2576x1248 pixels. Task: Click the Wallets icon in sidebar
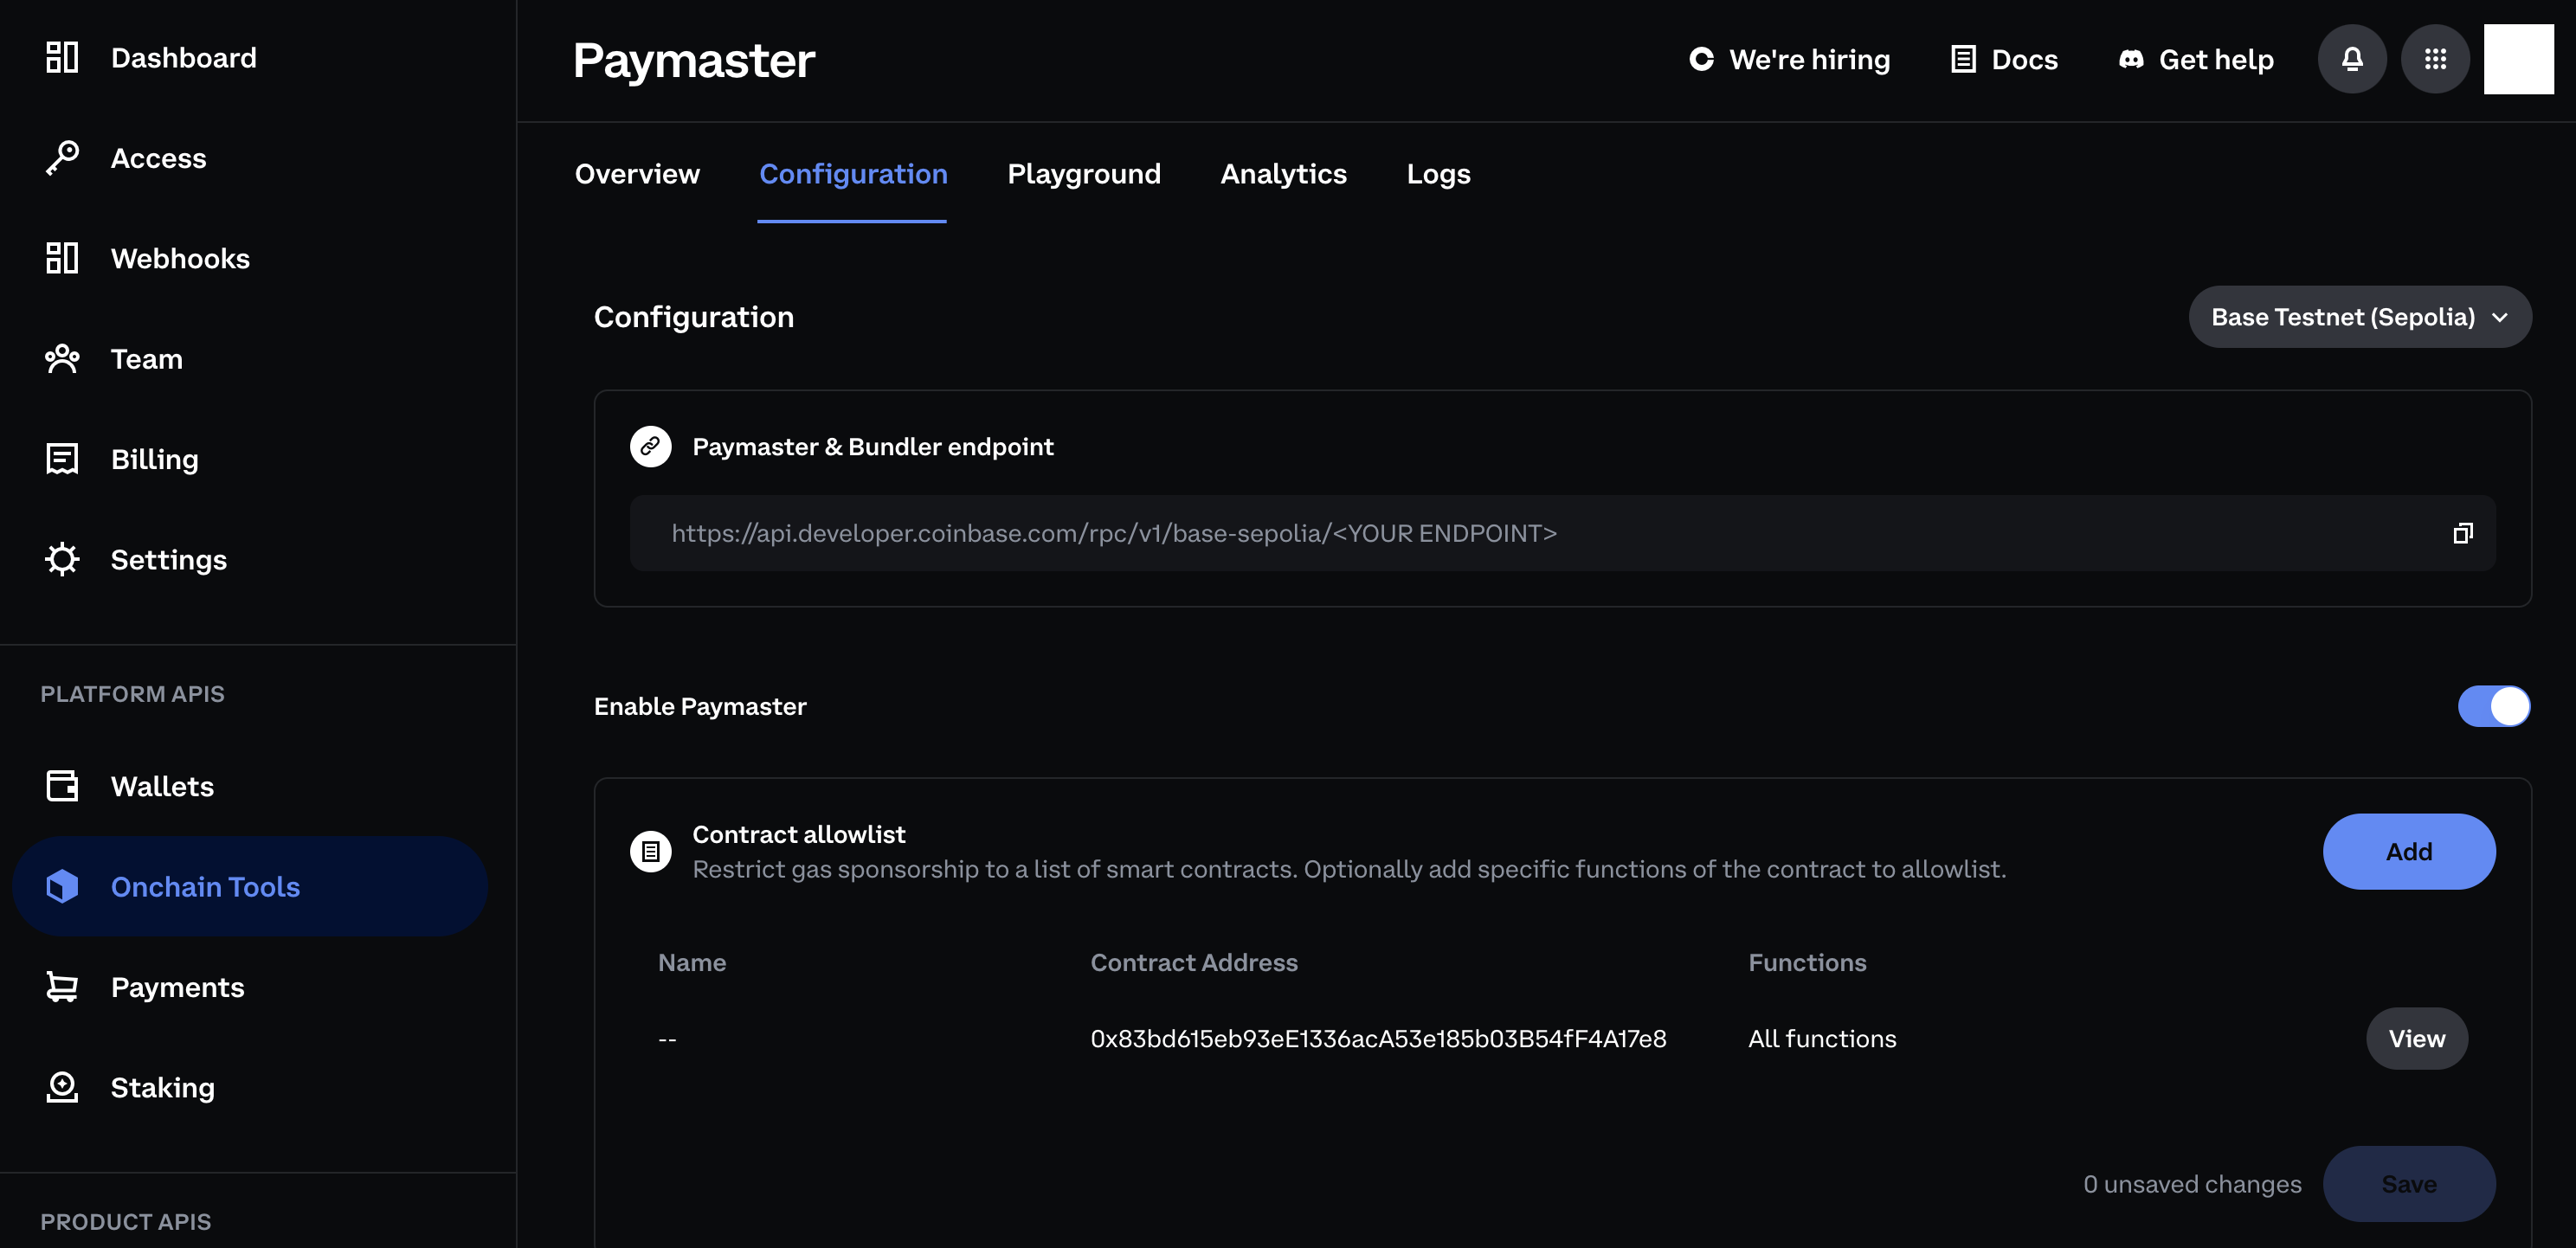point(62,786)
